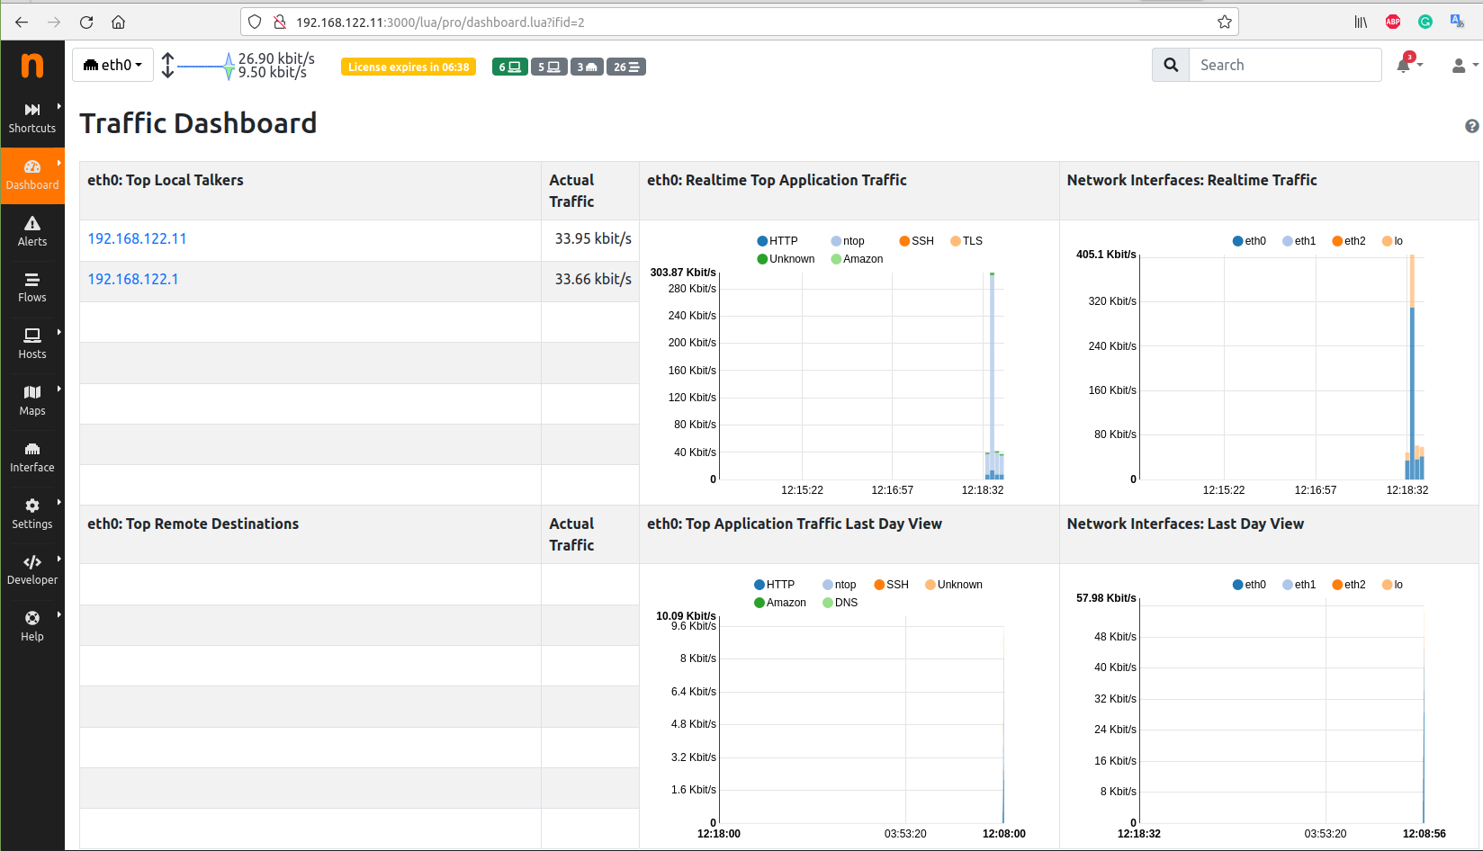The image size is (1483, 851).
Task: Click in the Search input field
Action: [x=1284, y=65]
